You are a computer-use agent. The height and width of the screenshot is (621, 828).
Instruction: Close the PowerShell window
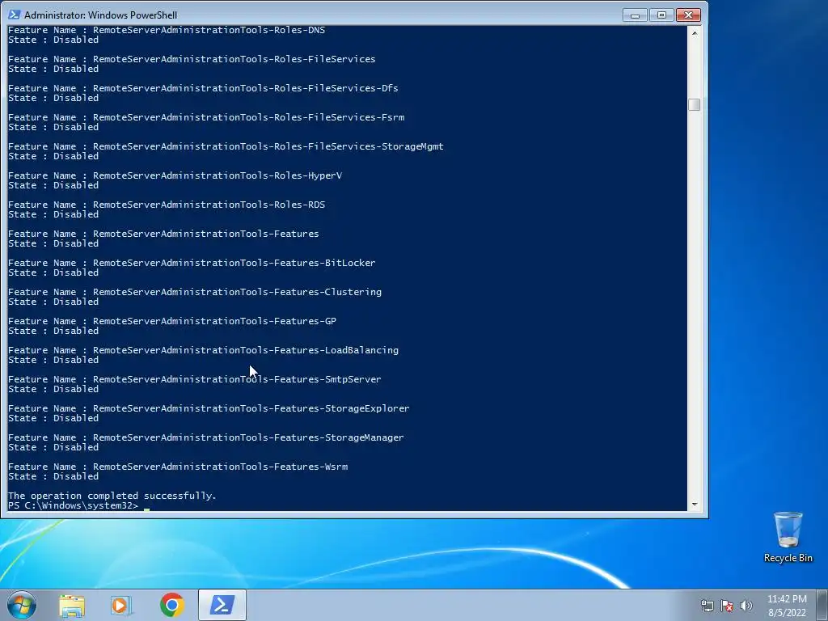(x=689, y=15)
